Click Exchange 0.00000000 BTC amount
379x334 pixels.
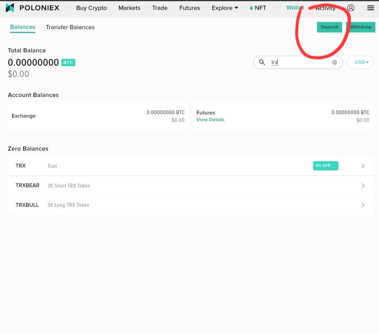pos(166,112)
